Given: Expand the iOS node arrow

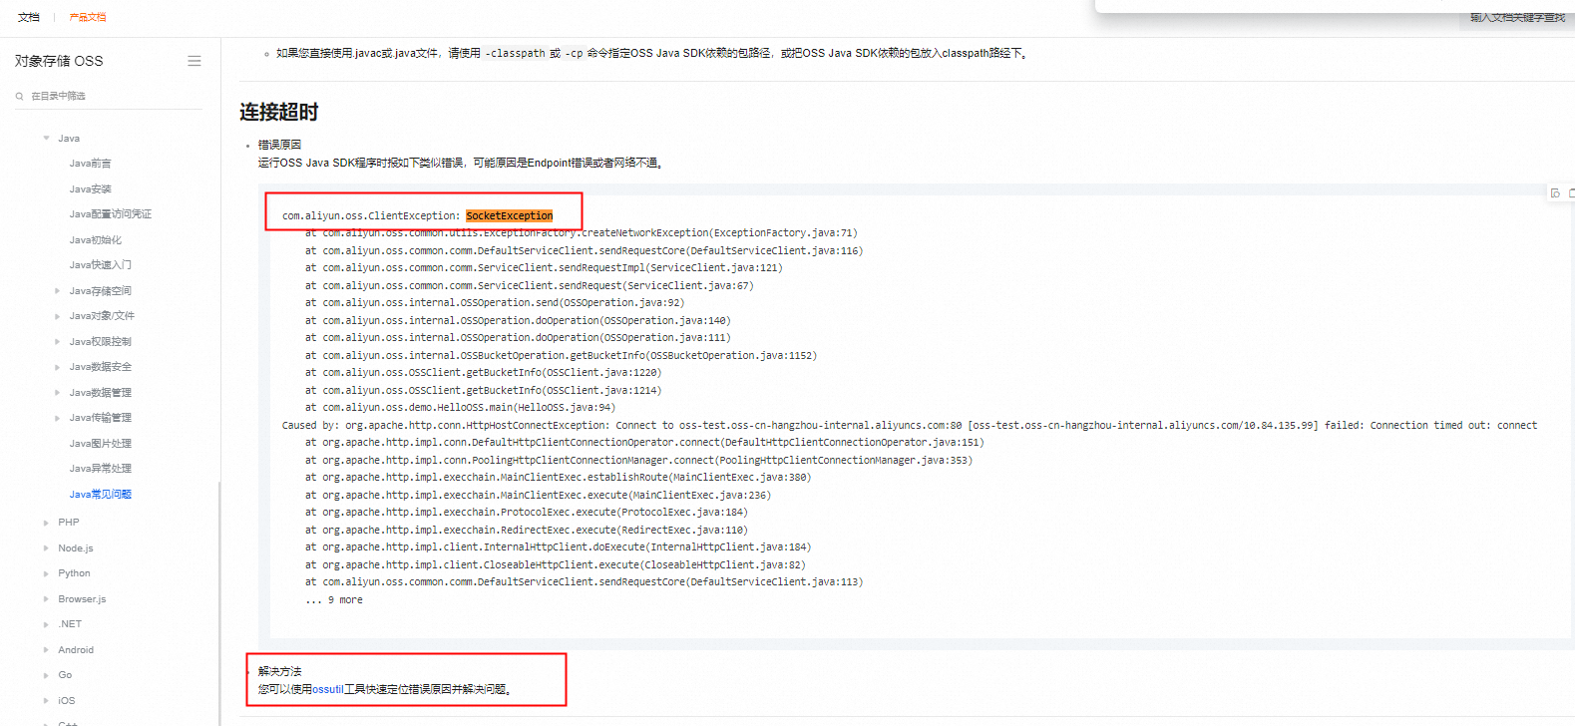Looking at the screenshot, I should [x=46, y=701].
